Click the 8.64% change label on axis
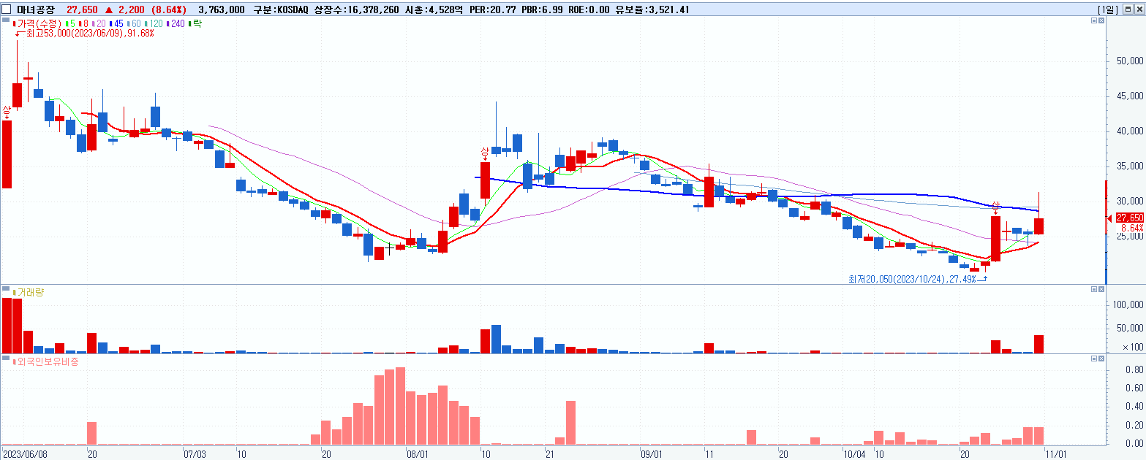Screen dimensions: 1146x460 pyautogui.click(x=1132, y=228)
